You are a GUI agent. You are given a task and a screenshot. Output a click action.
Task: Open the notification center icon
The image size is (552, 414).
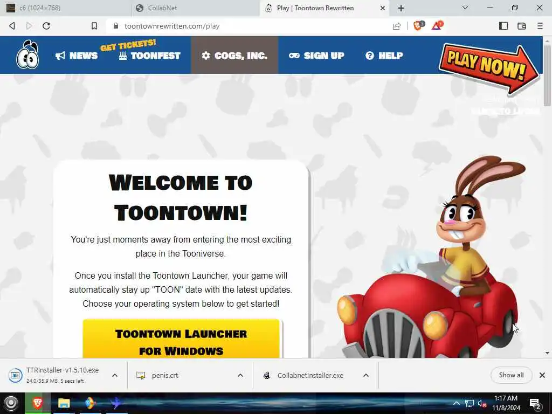[535, 404]
